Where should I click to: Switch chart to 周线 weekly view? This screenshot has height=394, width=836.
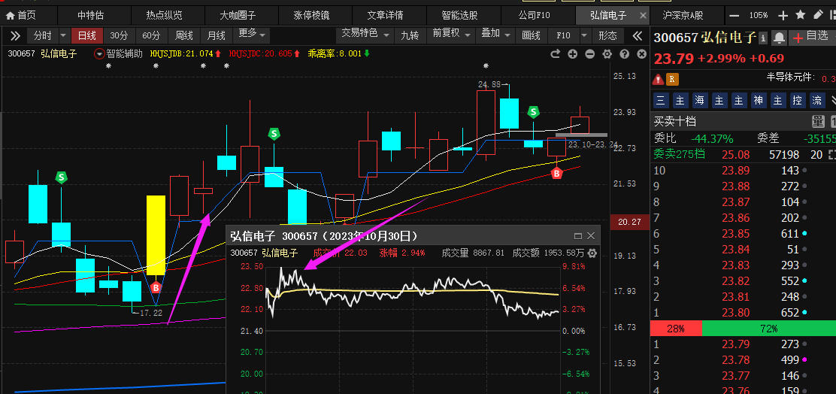tap(184, 36)
